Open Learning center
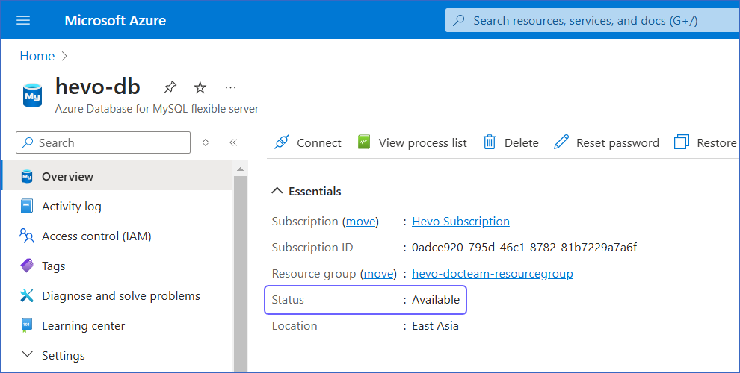The image size is (740, 373). [x=83, y=325]
